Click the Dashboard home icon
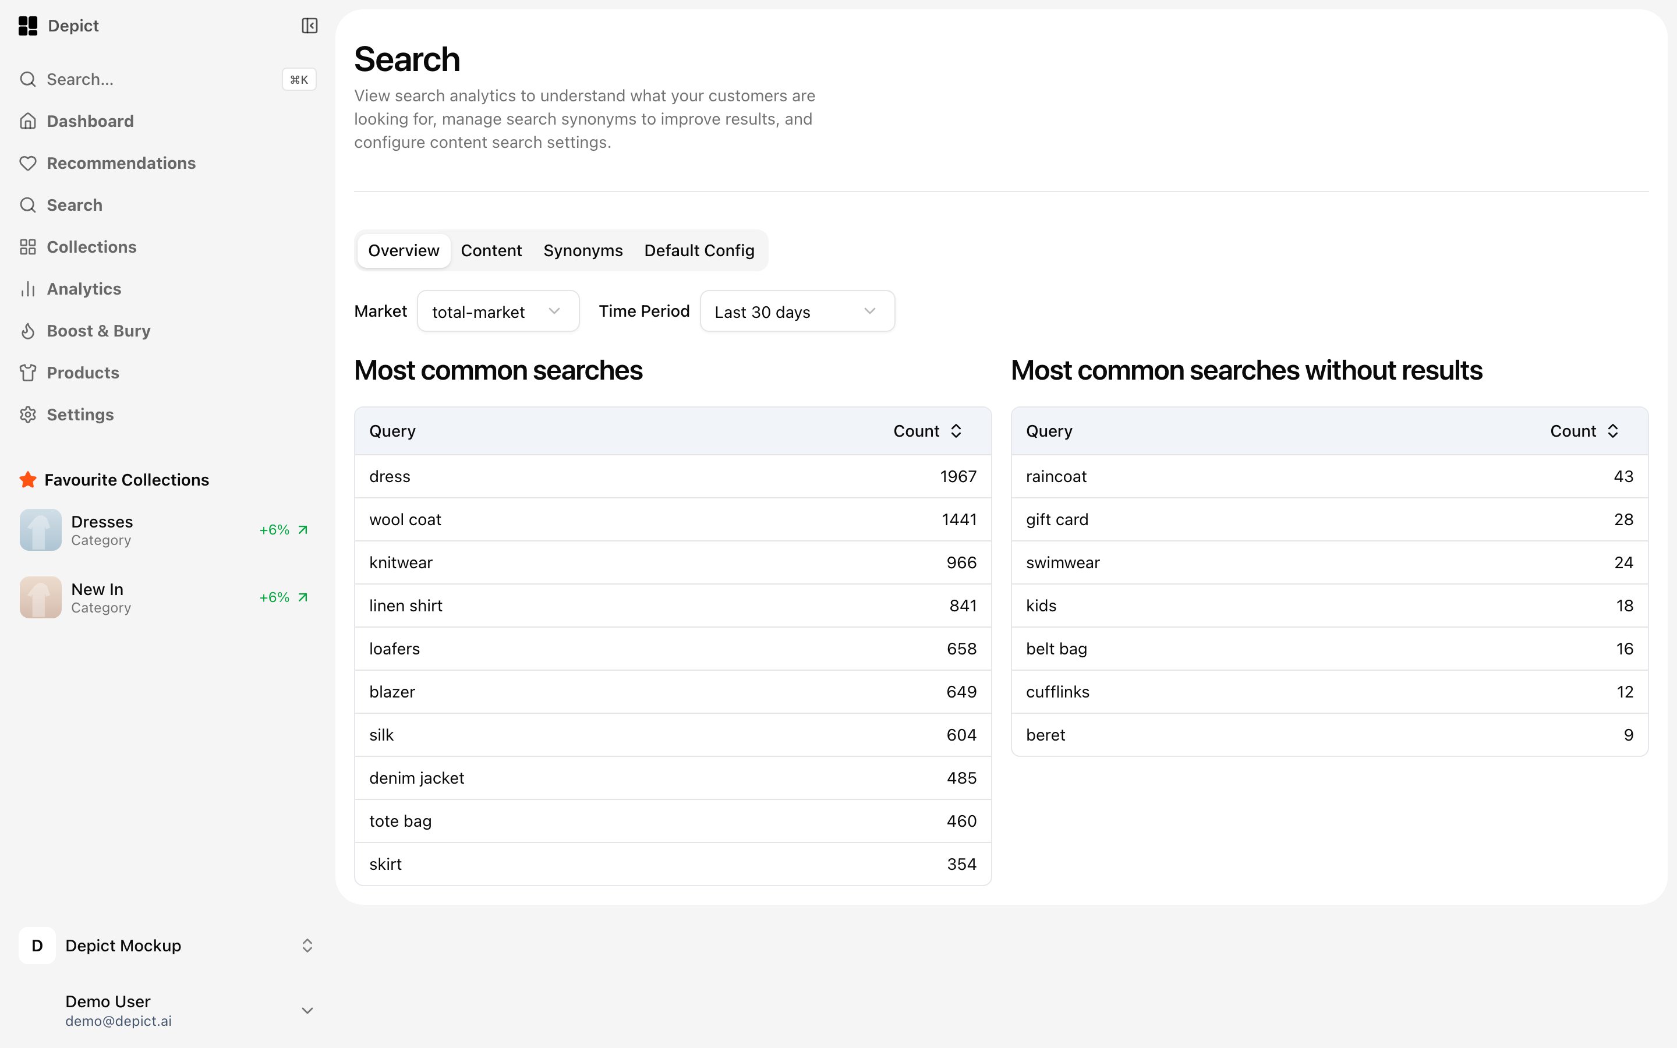This screenshot has width=1677, height=1048. pos(28,121)
